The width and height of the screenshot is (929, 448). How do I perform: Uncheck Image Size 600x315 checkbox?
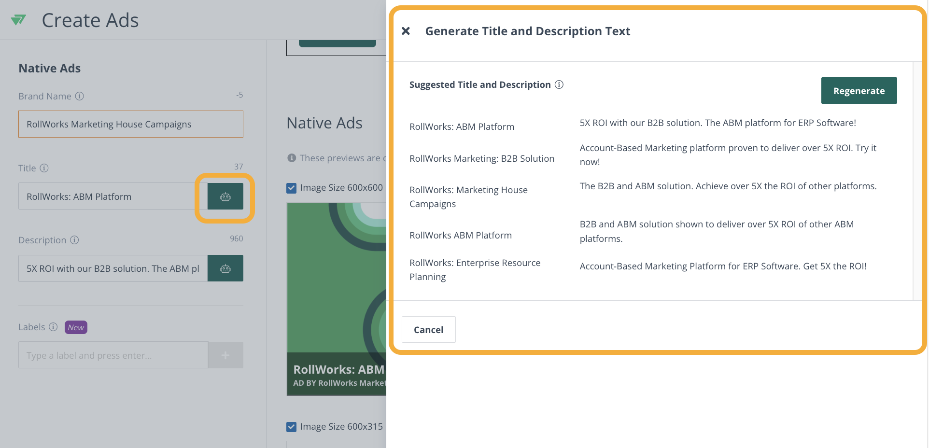(292, 427)
